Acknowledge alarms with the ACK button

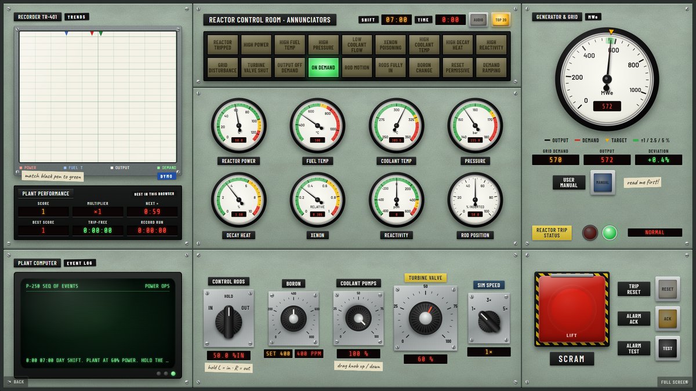pyautogui.click(x=668, y=319)
